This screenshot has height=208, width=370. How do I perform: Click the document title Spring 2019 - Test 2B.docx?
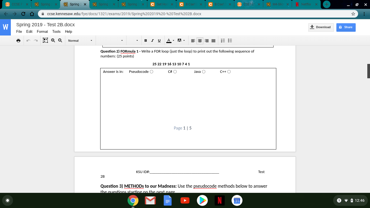[46, 25]
